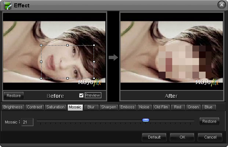
Task: Go to the Noise tab
Action: [x=144, y=107]
